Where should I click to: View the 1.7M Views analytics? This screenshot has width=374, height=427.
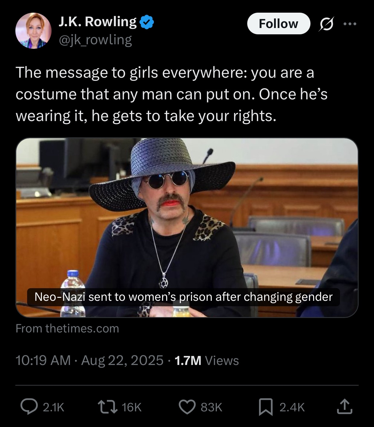click(x=207, y=360)
